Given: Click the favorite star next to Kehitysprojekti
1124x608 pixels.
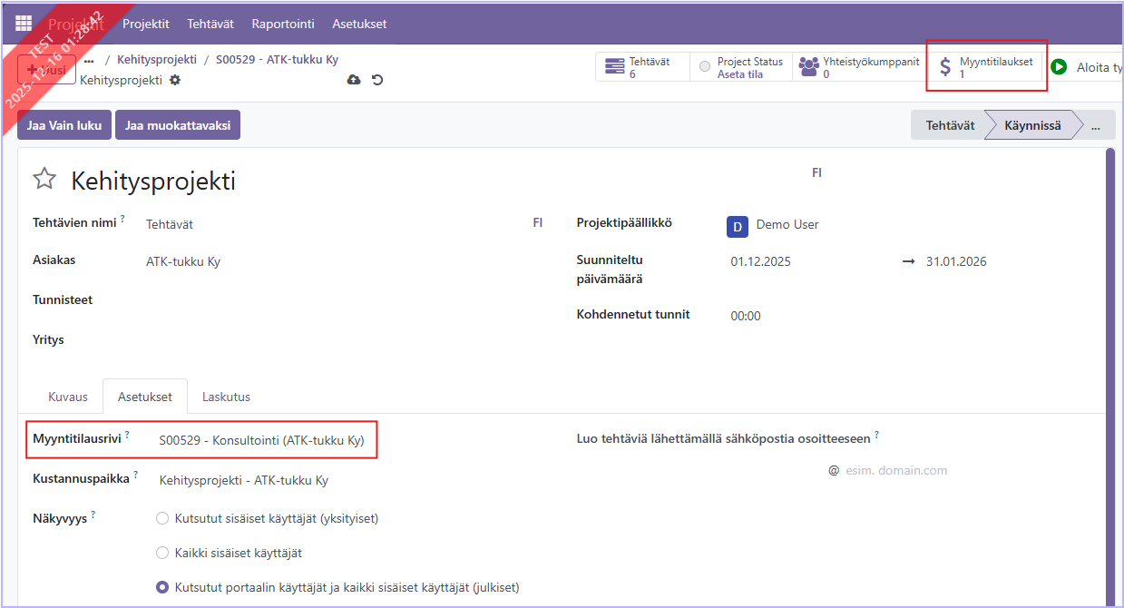Looking at the screenshot, I should [44, 179].
